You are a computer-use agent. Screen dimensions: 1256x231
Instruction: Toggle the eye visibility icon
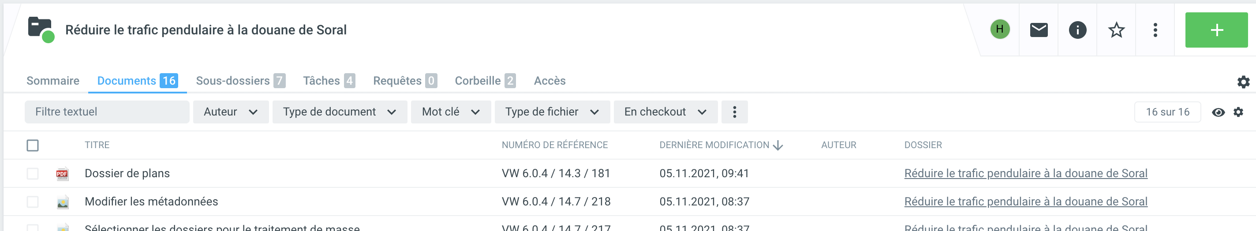tap(1218, 112)
